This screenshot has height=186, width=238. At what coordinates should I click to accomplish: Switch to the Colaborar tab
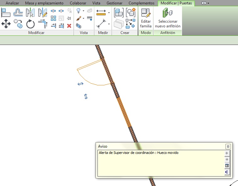point(78,3)
